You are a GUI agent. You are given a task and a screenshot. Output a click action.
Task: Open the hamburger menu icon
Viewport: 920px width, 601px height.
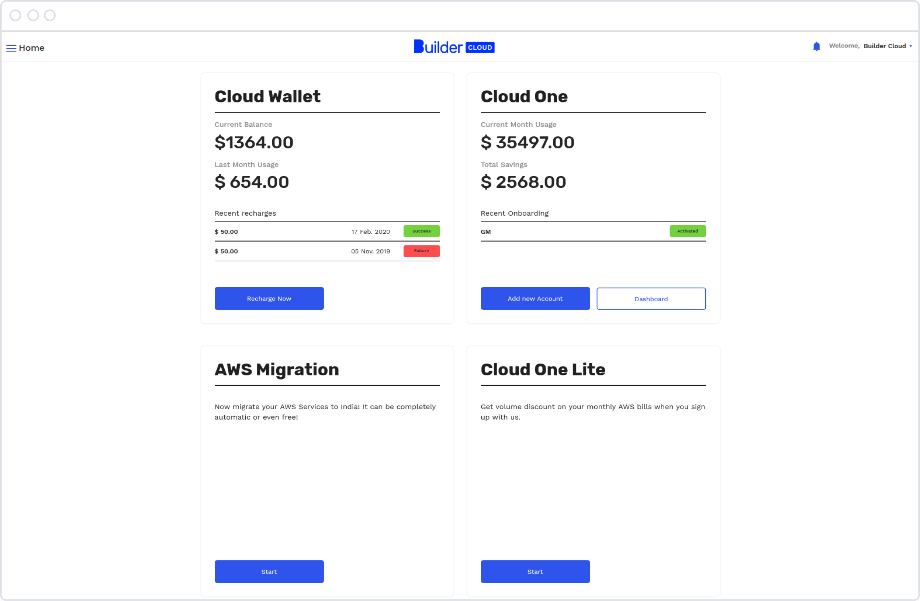click(11, 48)
